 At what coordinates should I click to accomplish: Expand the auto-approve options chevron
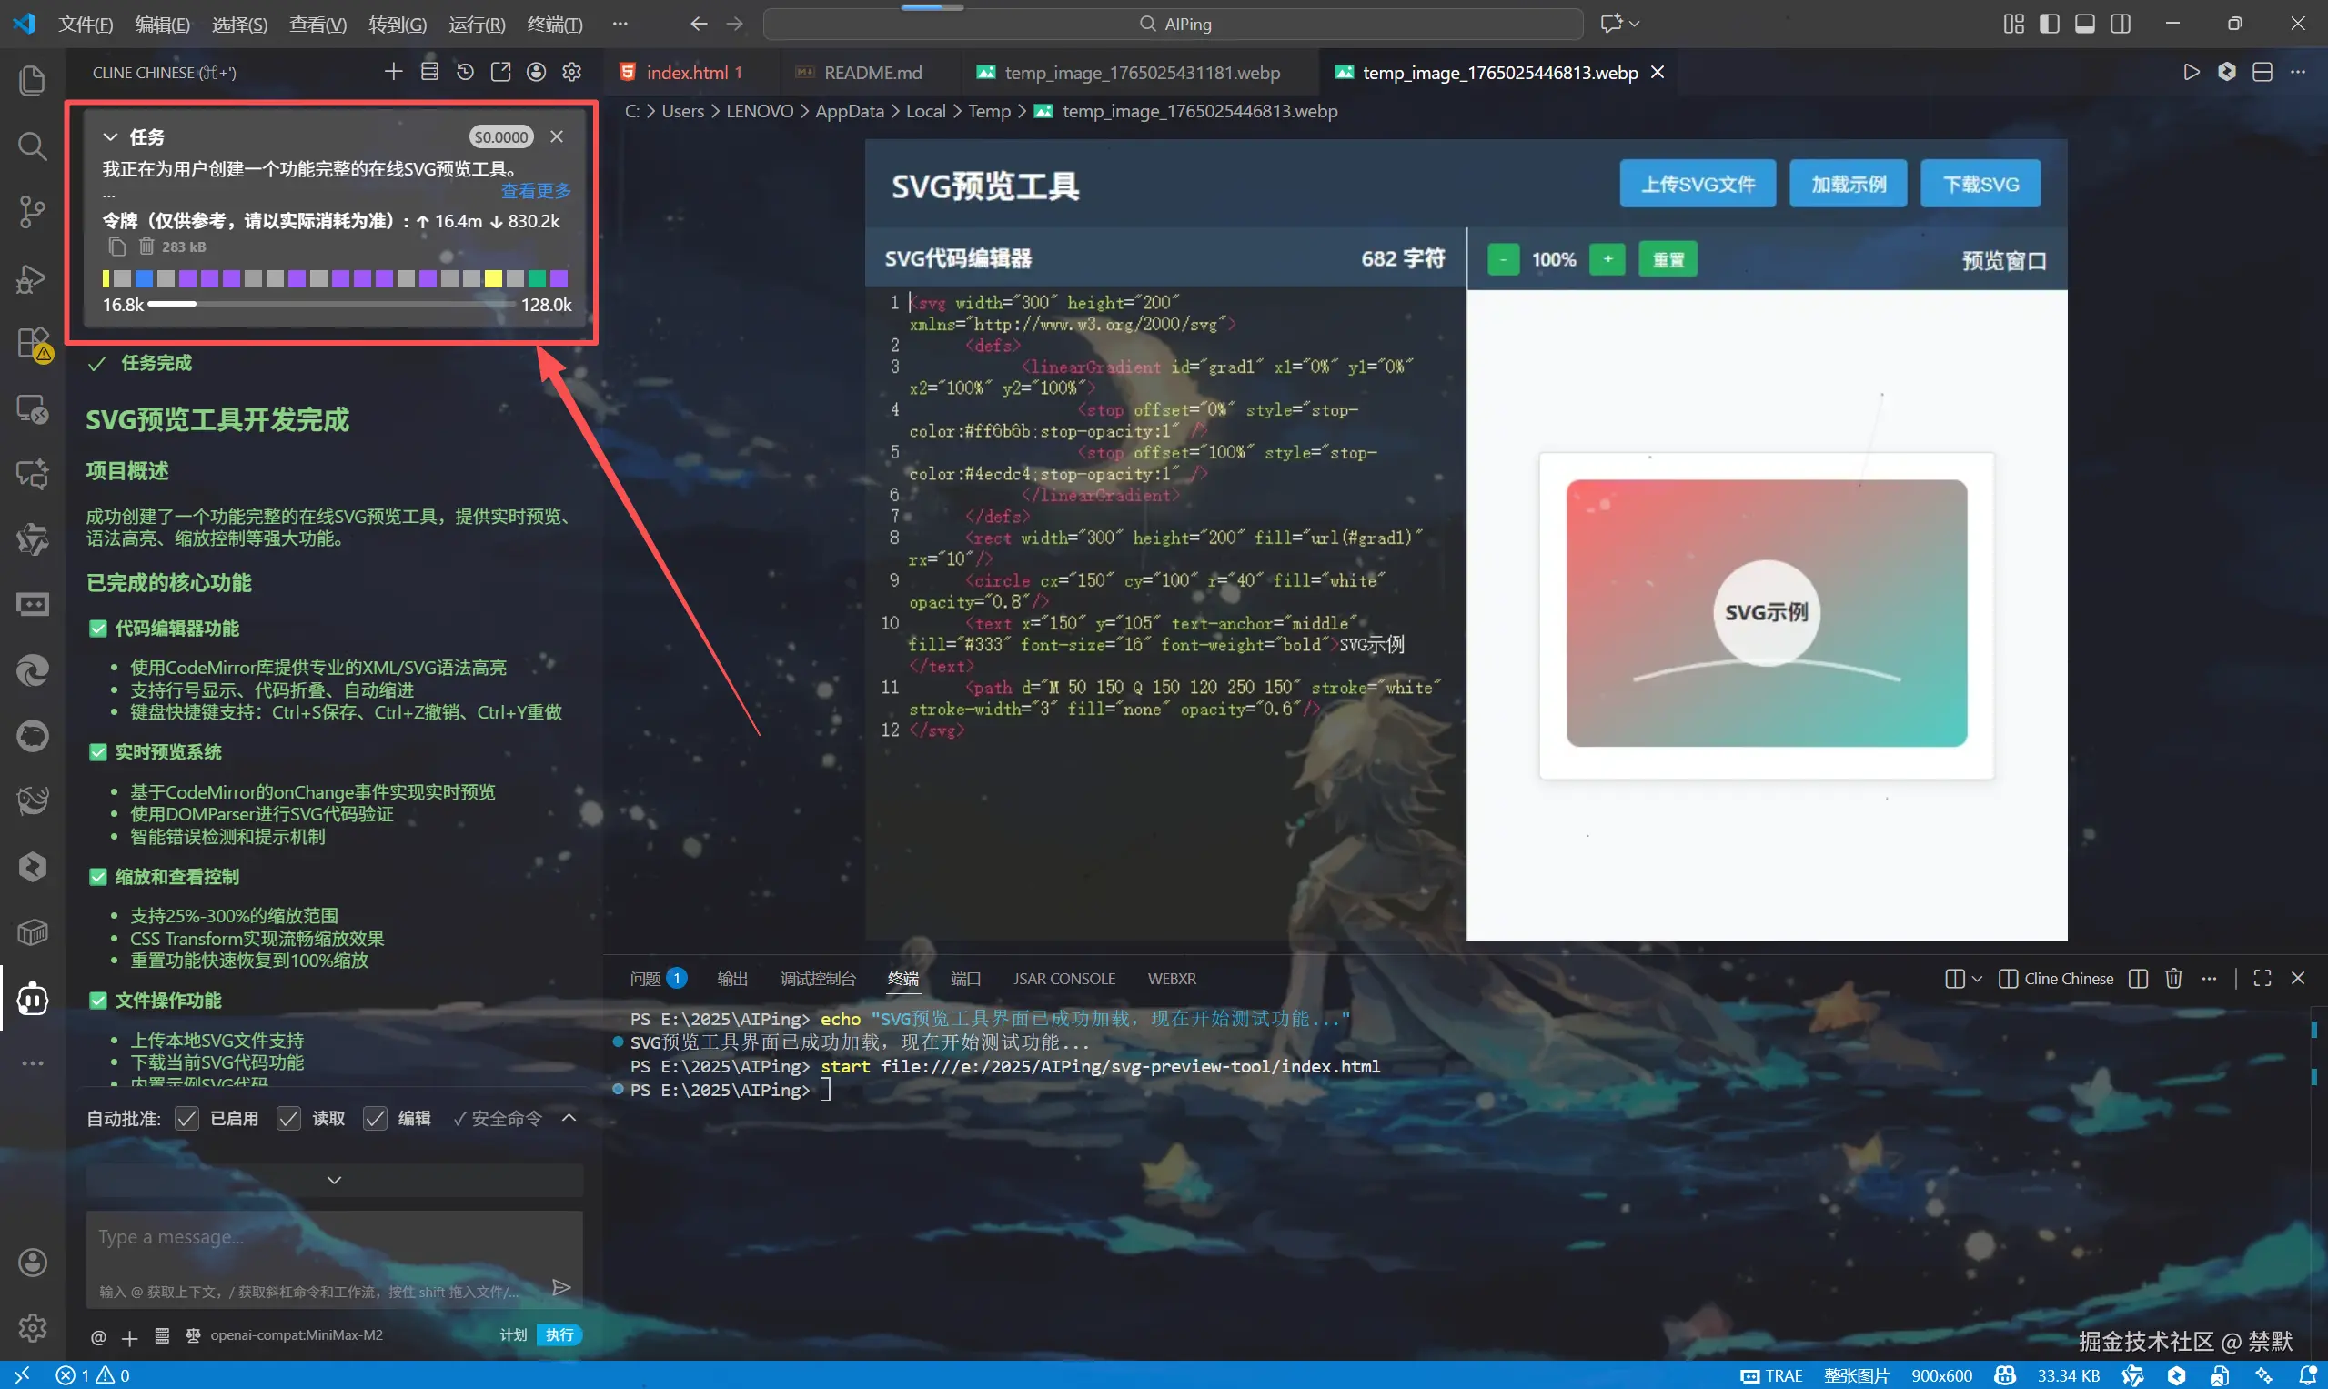tap(569, 1118)
